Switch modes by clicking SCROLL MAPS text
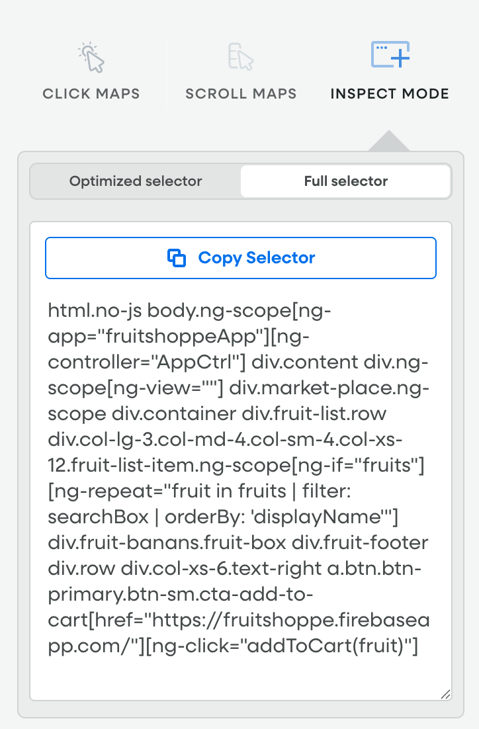This screenshot has width=479, height=729. click(x=240, y=94)
